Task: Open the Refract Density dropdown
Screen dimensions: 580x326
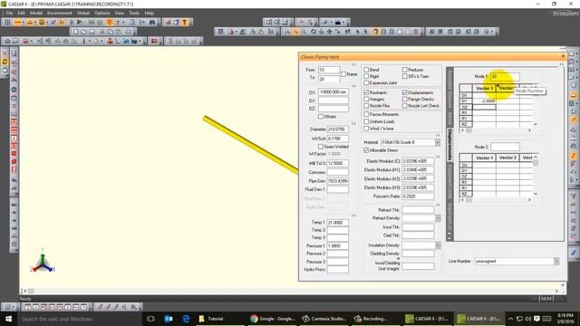Action: point(438,218)
